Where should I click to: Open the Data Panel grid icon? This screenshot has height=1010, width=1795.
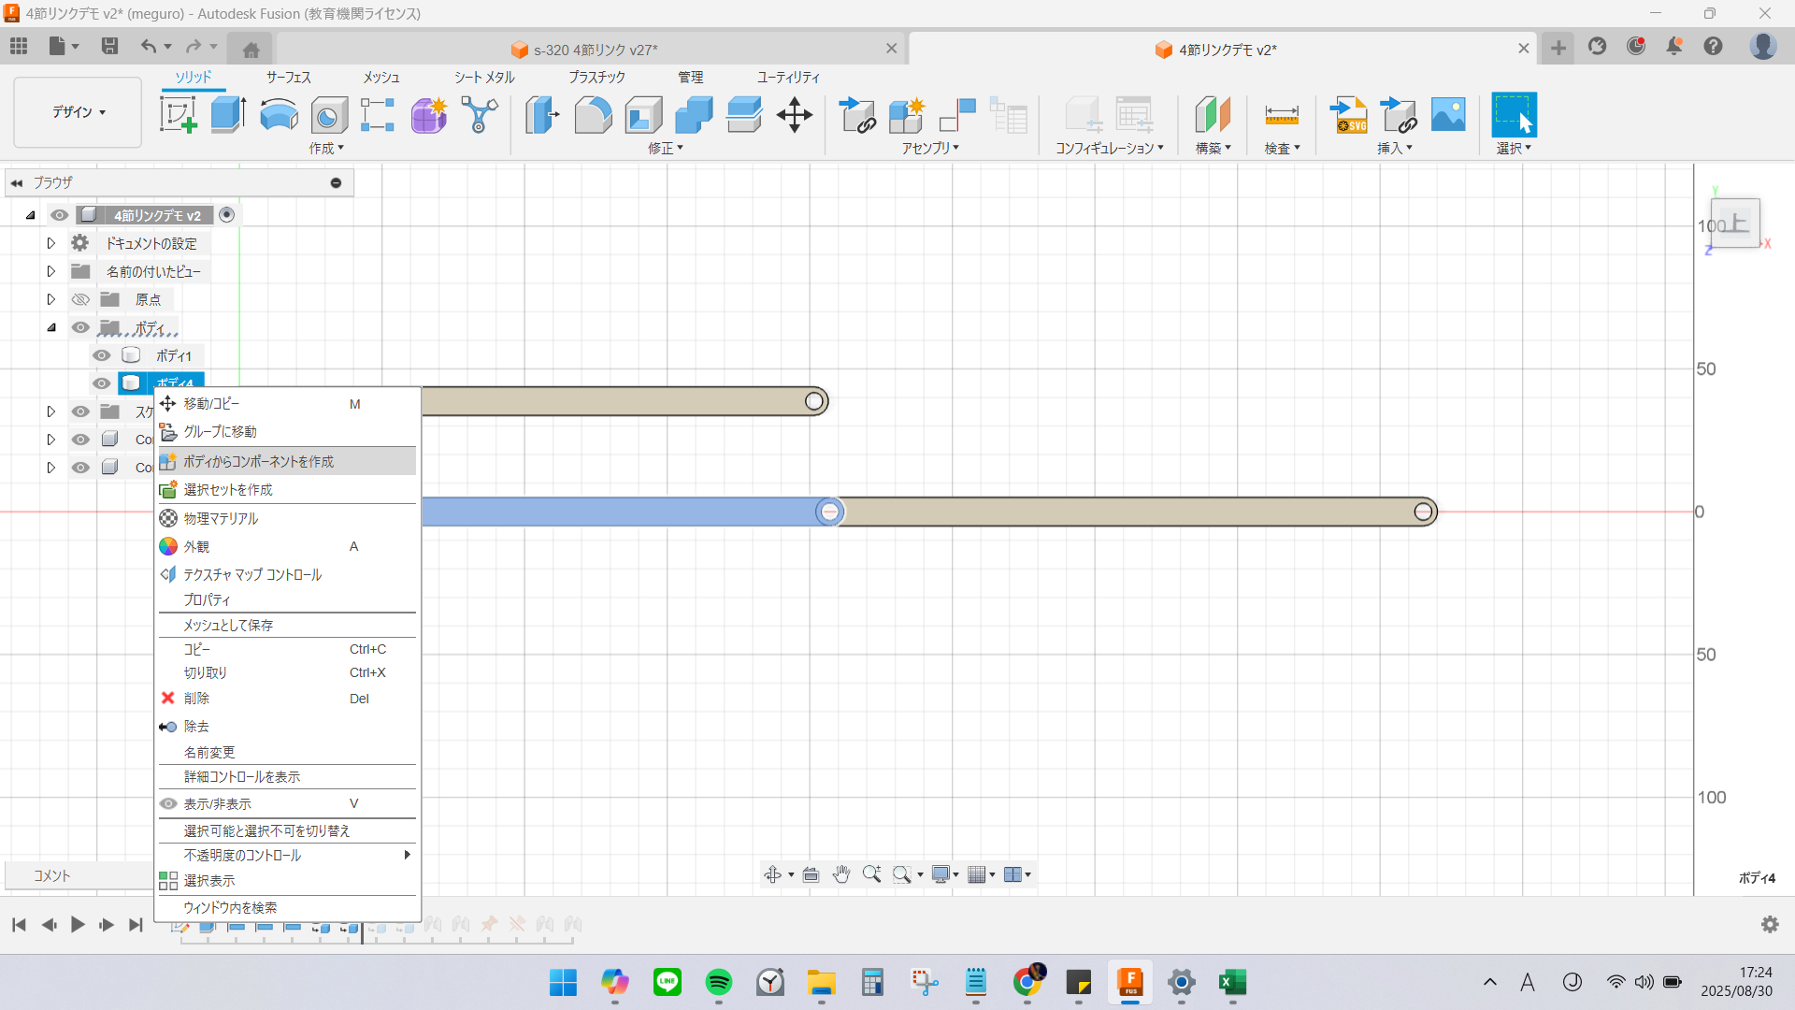coord(19,46)
